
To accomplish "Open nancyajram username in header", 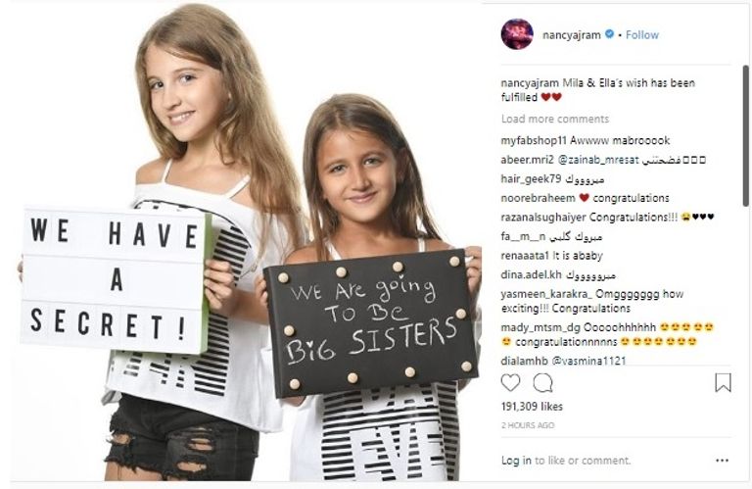I will coord(572,35).
